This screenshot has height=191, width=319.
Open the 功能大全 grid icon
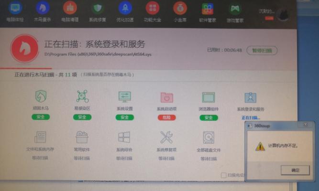tap(153, 8)
